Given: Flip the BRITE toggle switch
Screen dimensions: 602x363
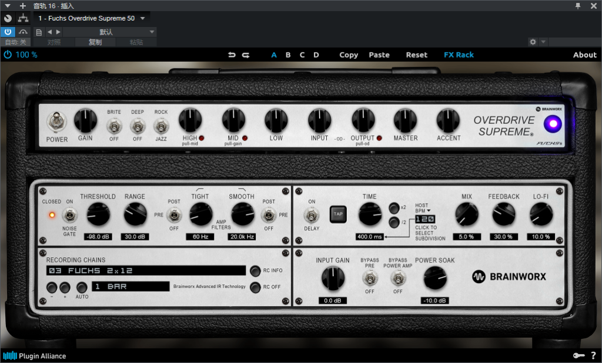Looking at the screenshot, I should pyautogui.click(x=114, y=126).
